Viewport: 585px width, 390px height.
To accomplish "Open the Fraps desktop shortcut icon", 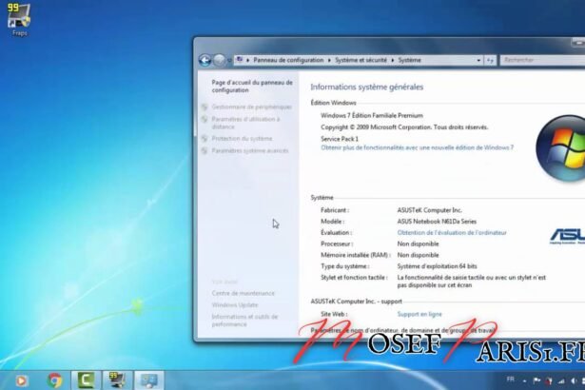I will 19,19.
